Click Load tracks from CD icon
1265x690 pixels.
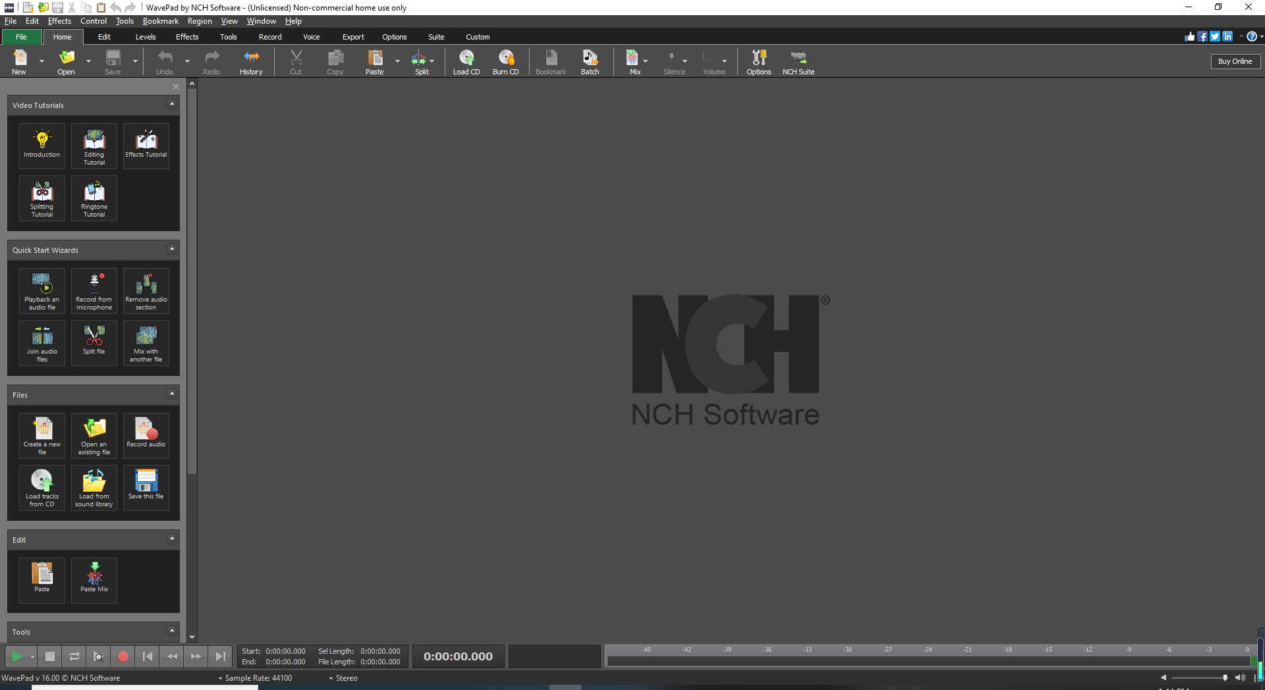42,488
